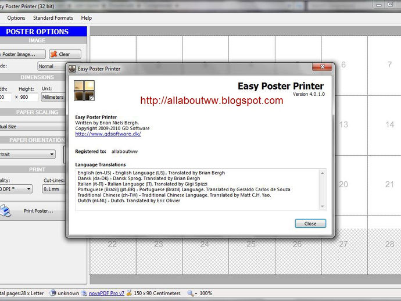The width and height of the screenshot is (401, 301).
Task: Open the zoom level dropdown arrow
Action: (196, 293)
